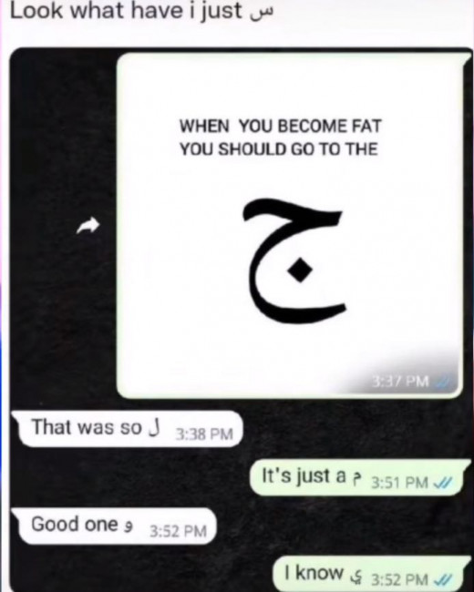474x592 pixels.
Task: Select the 'Good one' message bubble
Action: coord(115,526)
